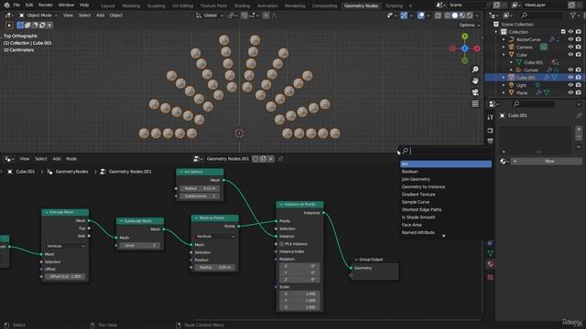Click the zoom magnifier gizmo in viewport

pos(475,69)
